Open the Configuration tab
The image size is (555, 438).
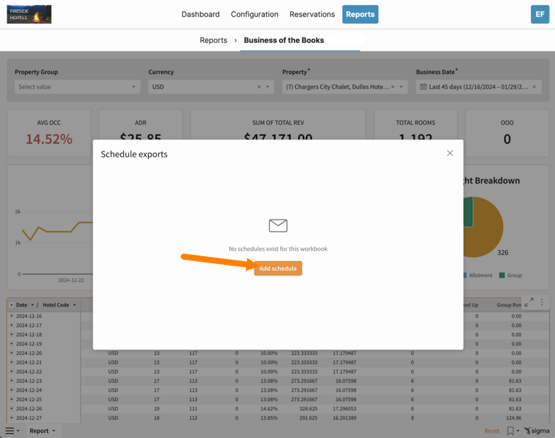click(x=255, y=14)
